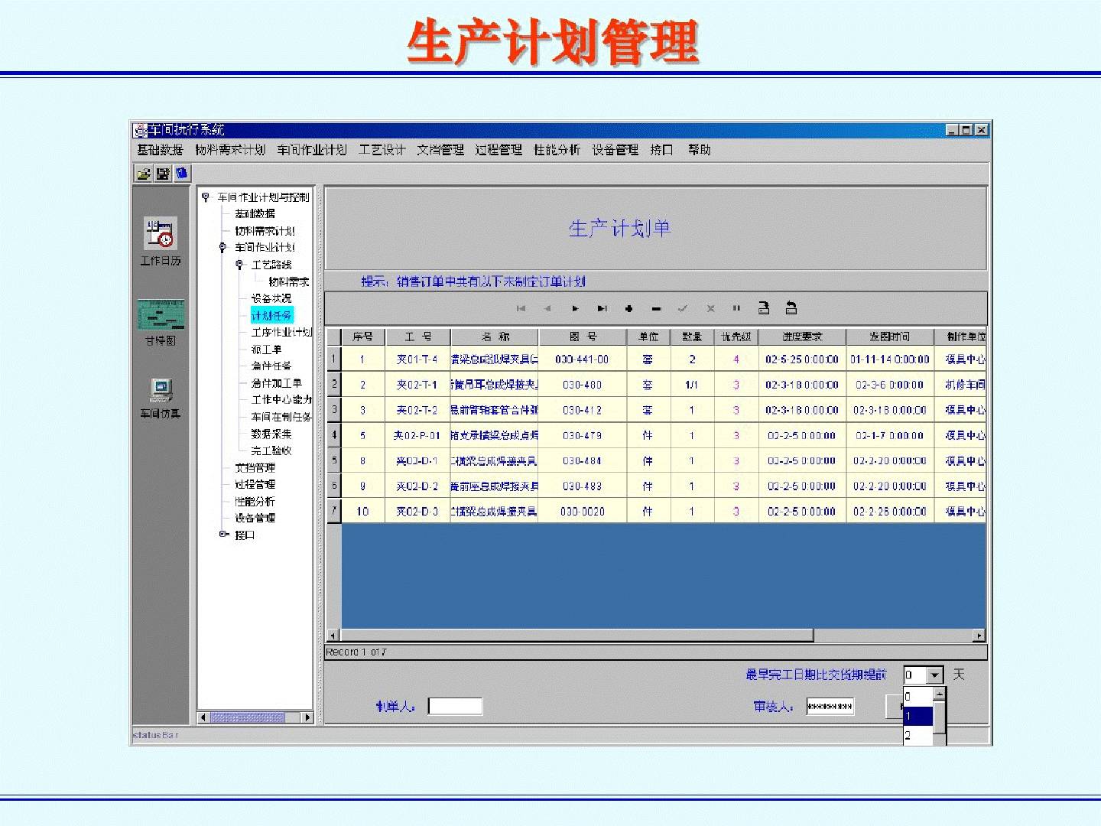Choose option 1 in the dropdown list
The width and height of the screenshot is (1101, 826).
tap(916, 717)
